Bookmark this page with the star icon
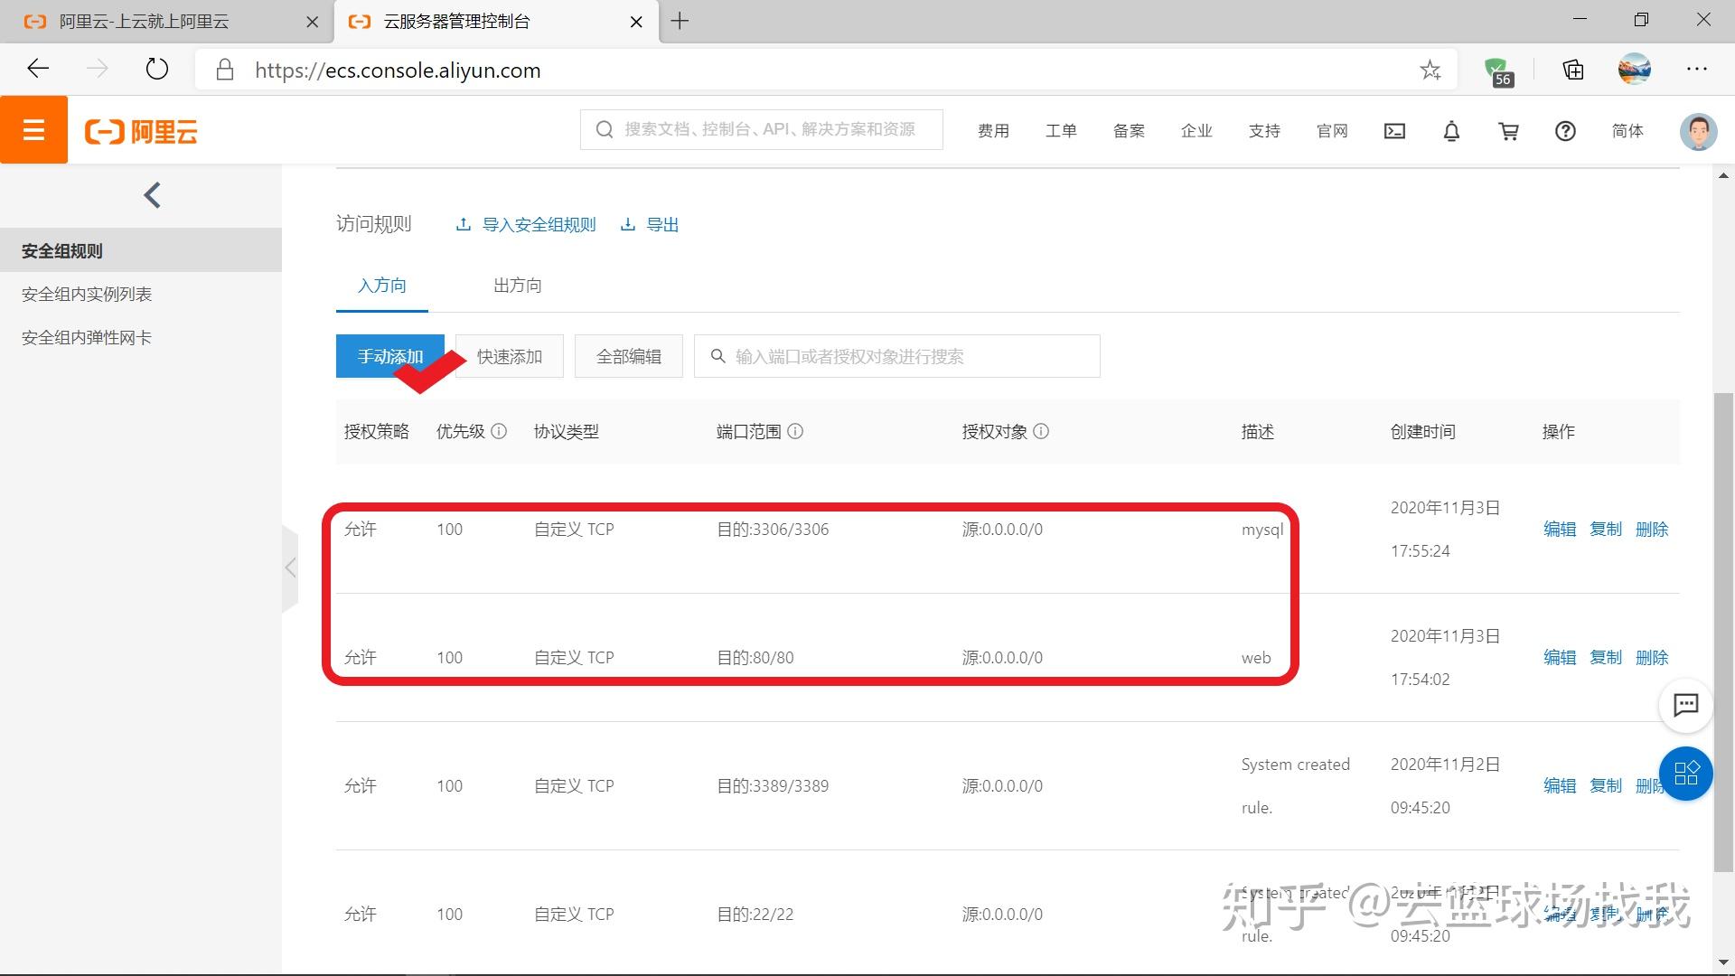This screenshot has width=1735, height=976. [1430, 70]
